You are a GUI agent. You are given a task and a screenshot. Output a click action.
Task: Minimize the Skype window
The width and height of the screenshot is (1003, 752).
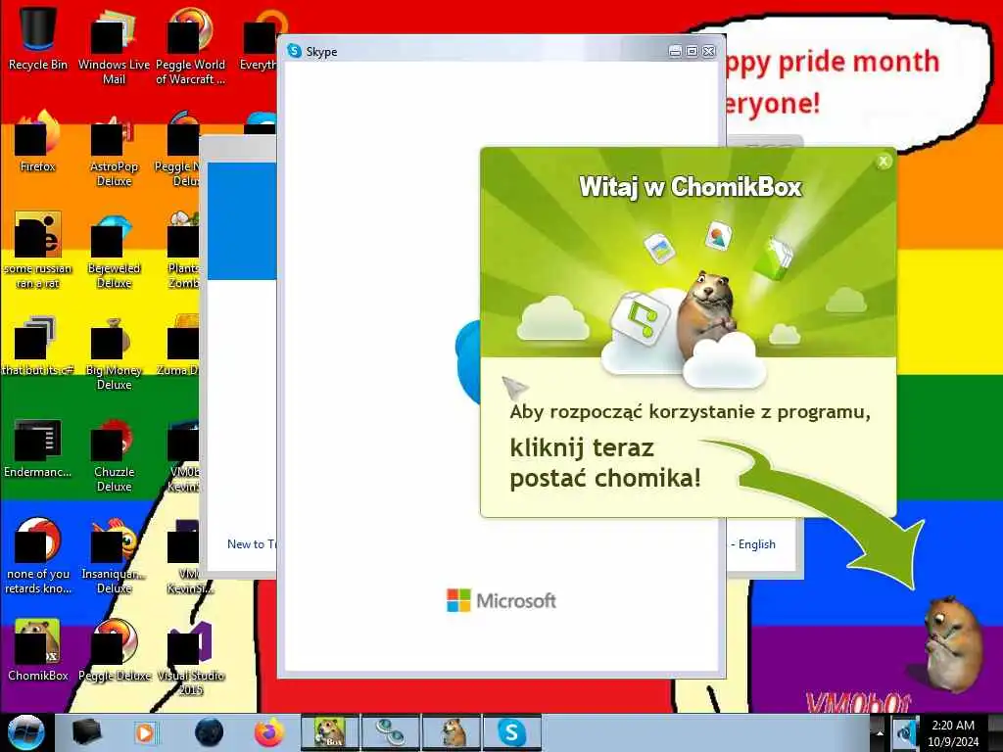[x=675, y=51]
